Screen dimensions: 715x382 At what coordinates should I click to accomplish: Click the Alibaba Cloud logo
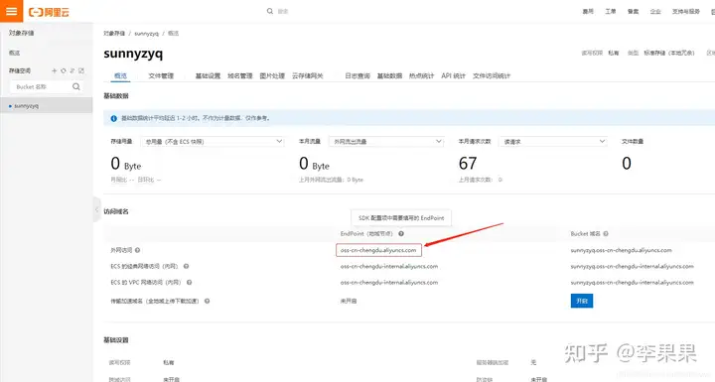click(x=49, y=12)
